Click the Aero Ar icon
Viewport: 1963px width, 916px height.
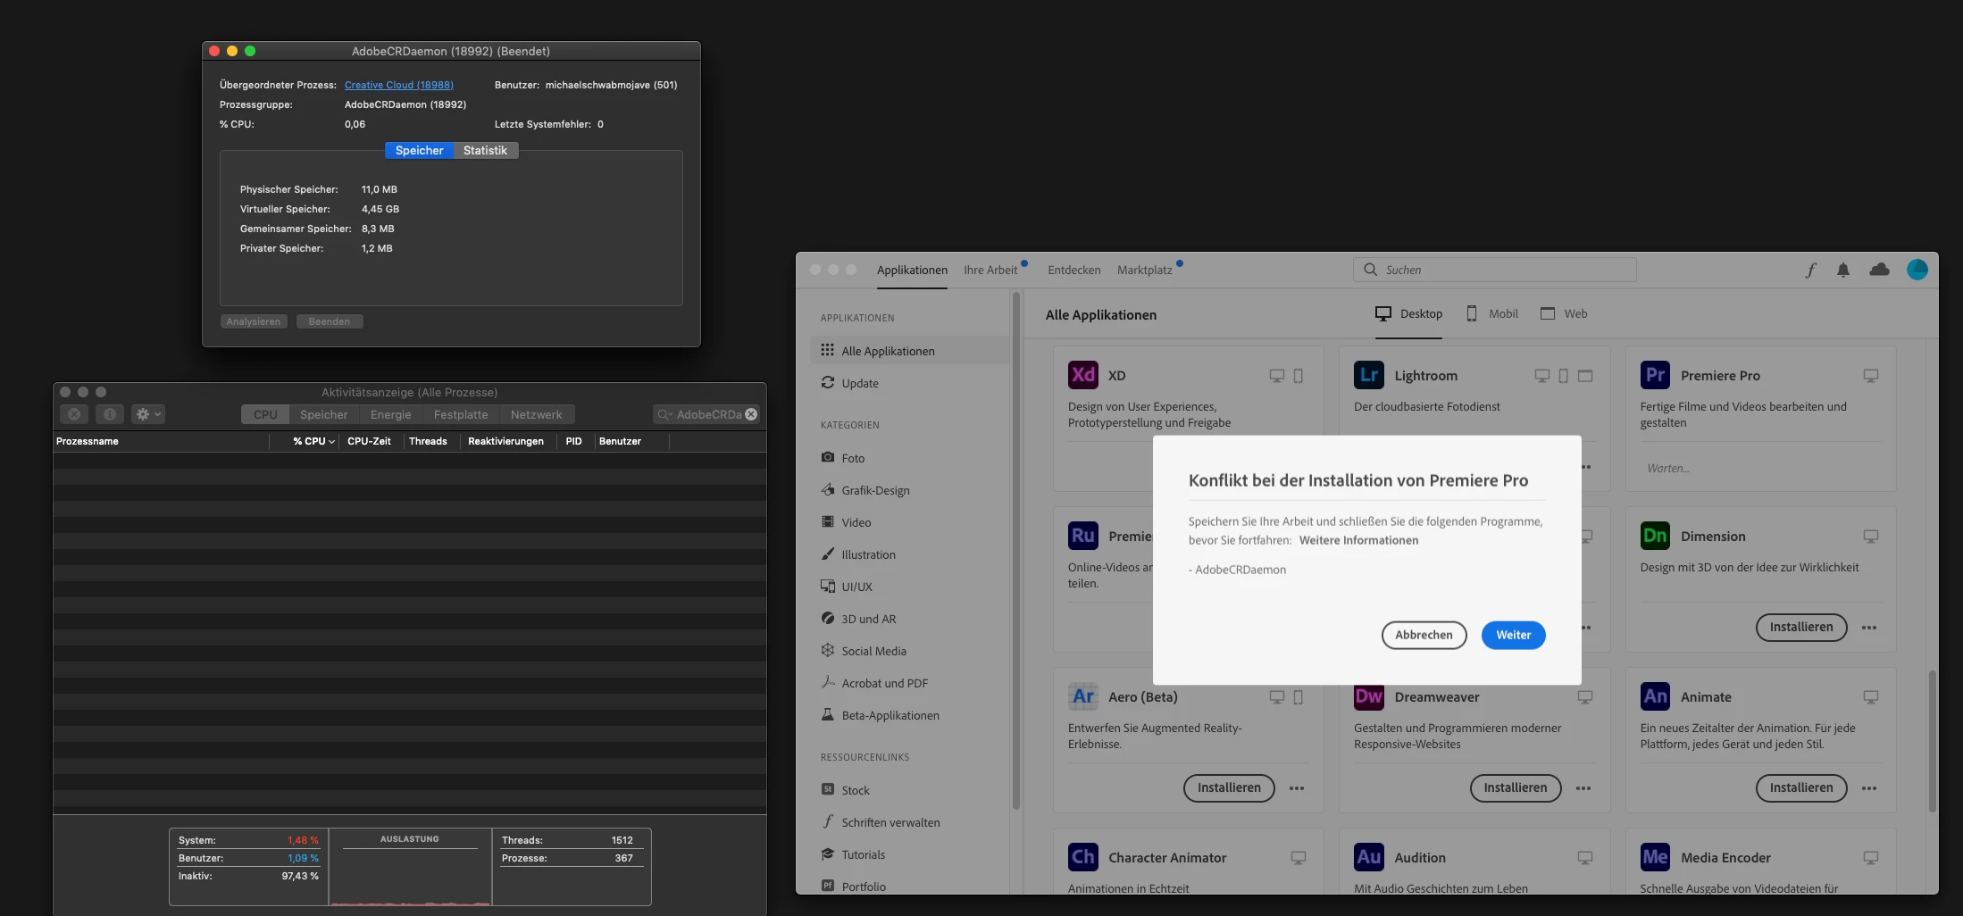point(1082,696)
